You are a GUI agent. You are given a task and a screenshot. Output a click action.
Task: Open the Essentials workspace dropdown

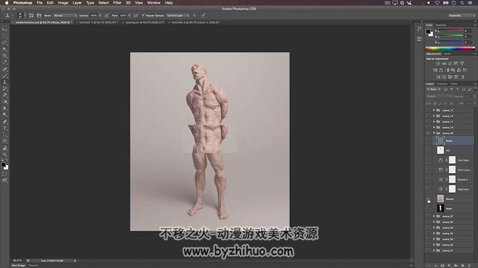coord(461,15)
